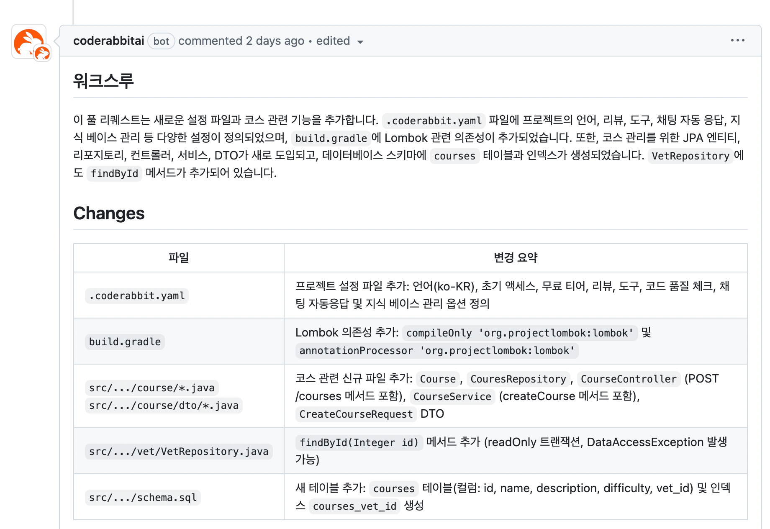Click the "2 days ago" timestamp link
The image size is (770, 529).
coord(275,41)
